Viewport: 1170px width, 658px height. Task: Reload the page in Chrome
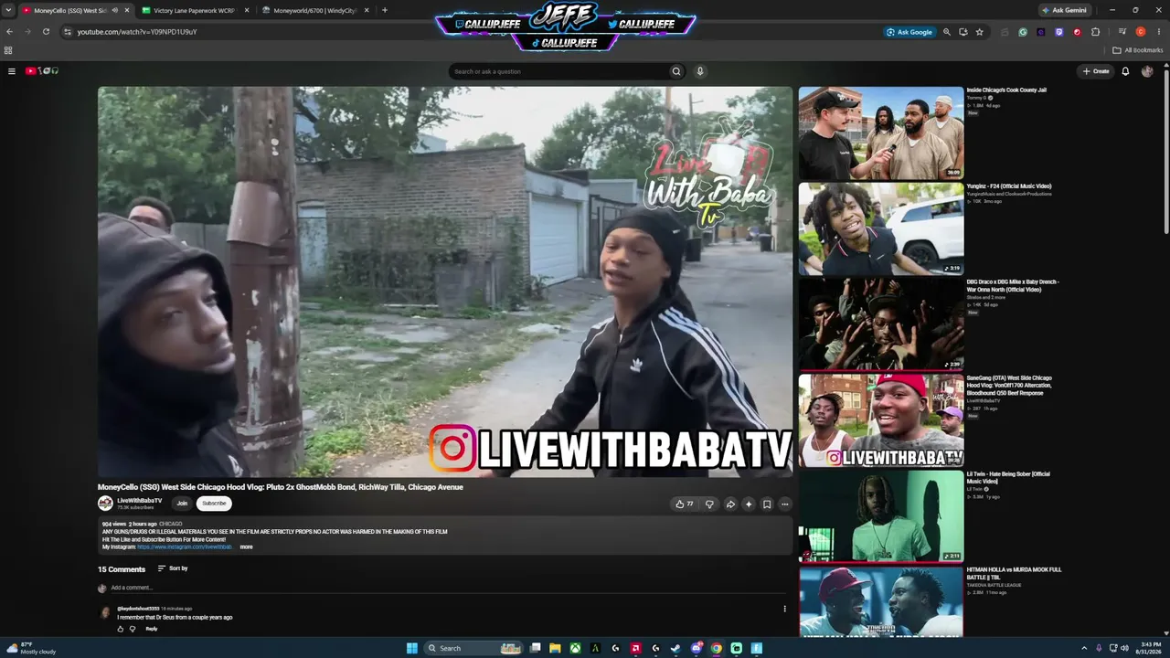pos(46,32)
